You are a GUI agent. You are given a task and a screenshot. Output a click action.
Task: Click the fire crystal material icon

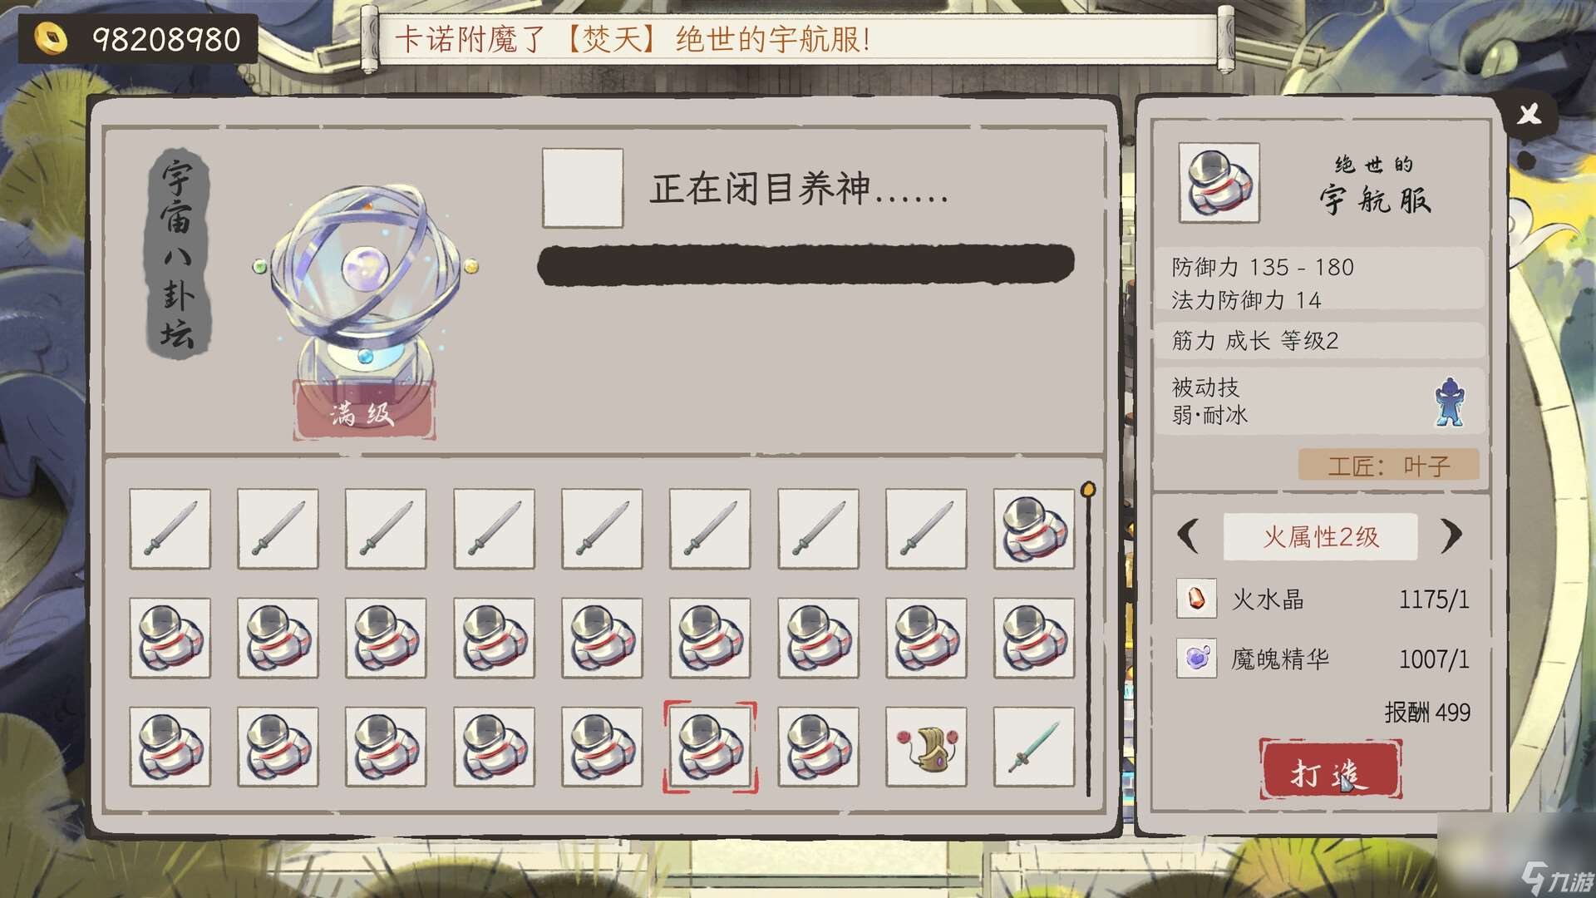tap(1196, 599)
